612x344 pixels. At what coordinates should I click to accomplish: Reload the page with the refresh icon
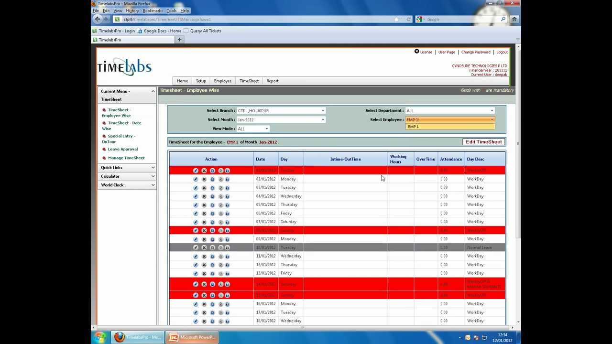[408, 19]
